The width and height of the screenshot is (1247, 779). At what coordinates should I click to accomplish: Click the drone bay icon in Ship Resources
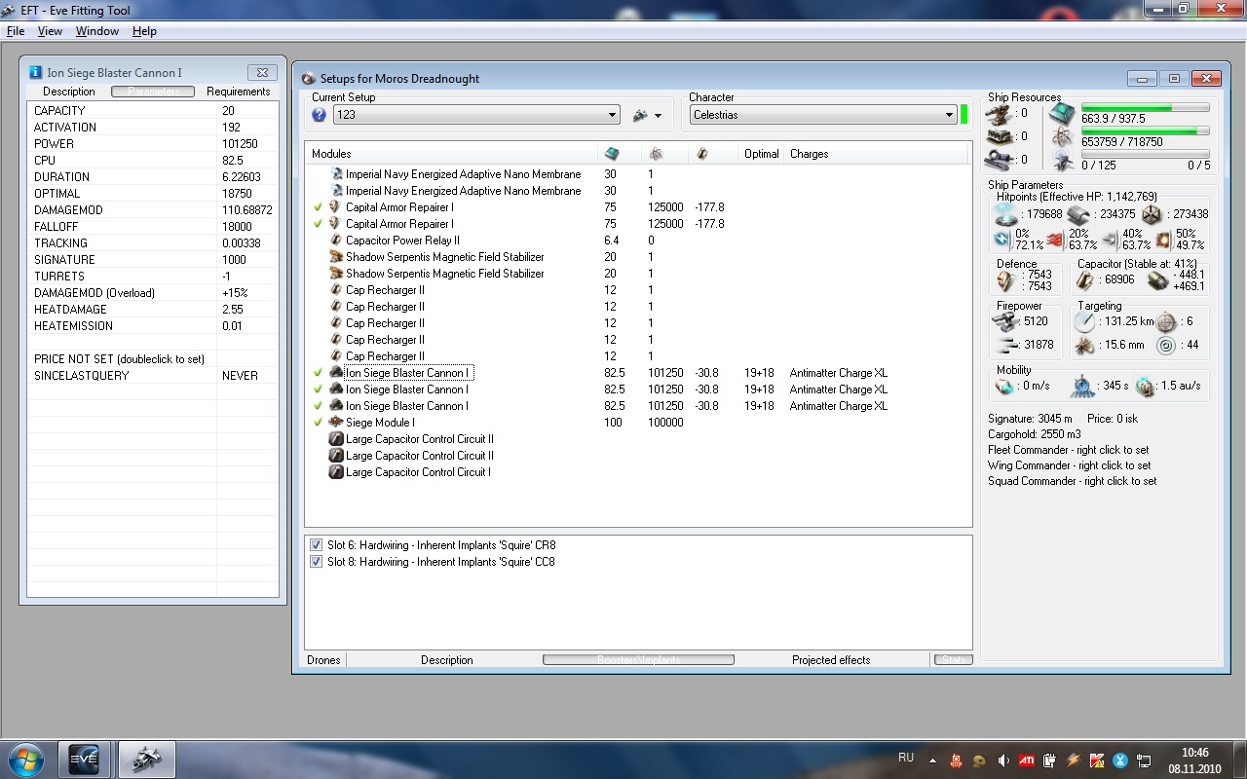tap(1062, 160)
